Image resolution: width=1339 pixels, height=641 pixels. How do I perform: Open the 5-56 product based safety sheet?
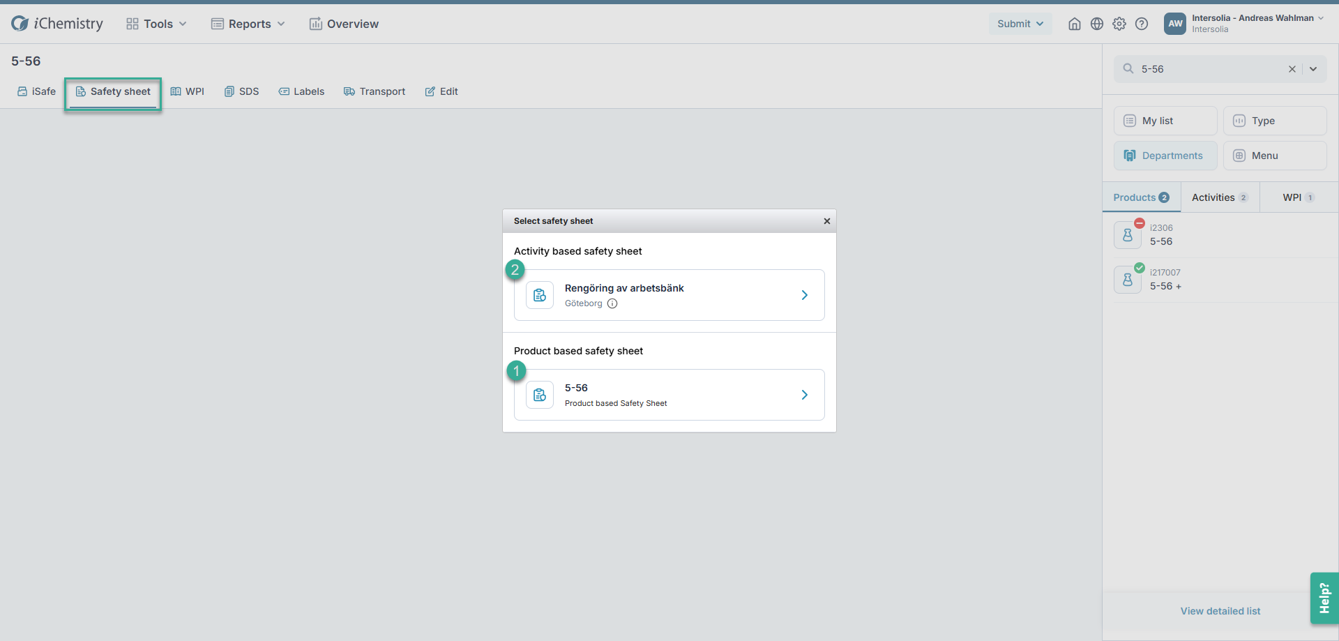(669, 395)
